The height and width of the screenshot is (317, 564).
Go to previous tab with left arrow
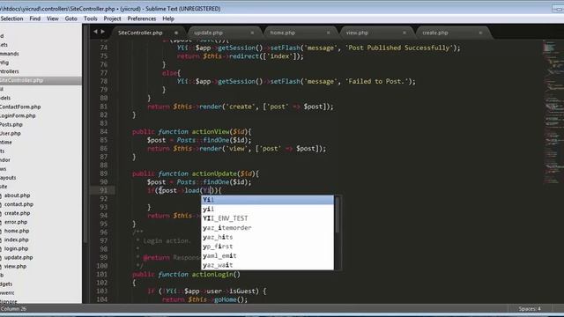pos(95,32)
